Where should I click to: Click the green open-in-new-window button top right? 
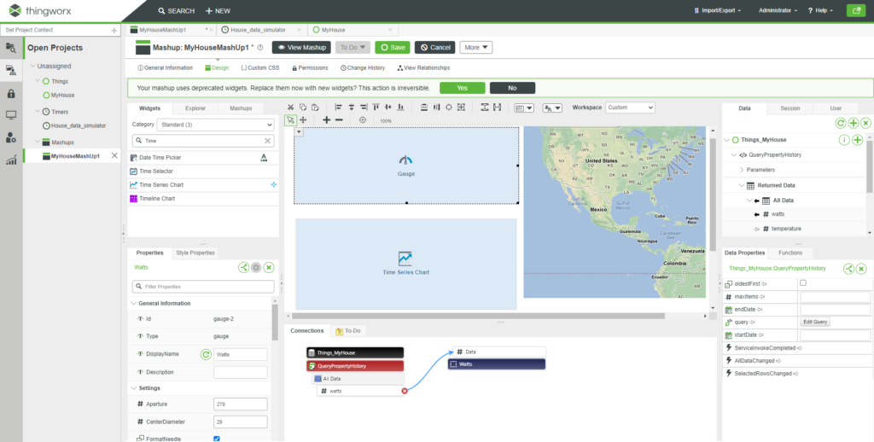[854, 10]
